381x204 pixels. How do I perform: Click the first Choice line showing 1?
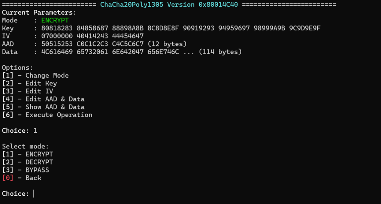[x=19, y=130]
